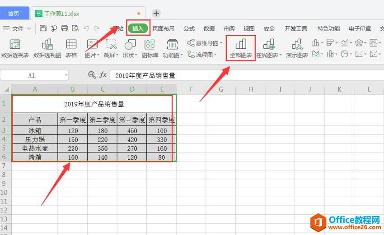384x235 pixels.
Task: Click the zoom magnifier beside fx
Action: (x=92, y=75)
